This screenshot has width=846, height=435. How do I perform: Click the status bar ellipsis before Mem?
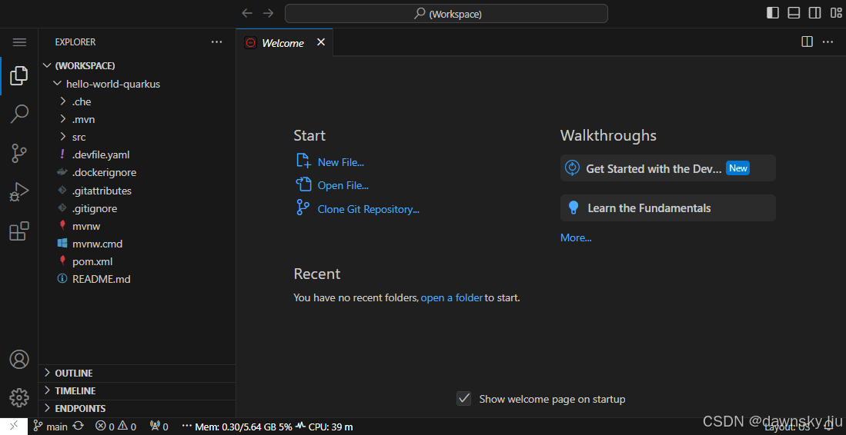click(187, 427)
